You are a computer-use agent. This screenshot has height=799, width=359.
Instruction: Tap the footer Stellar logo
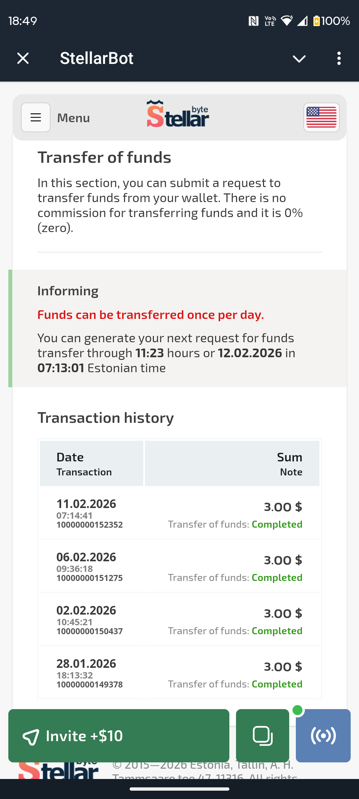coord(59,771)
